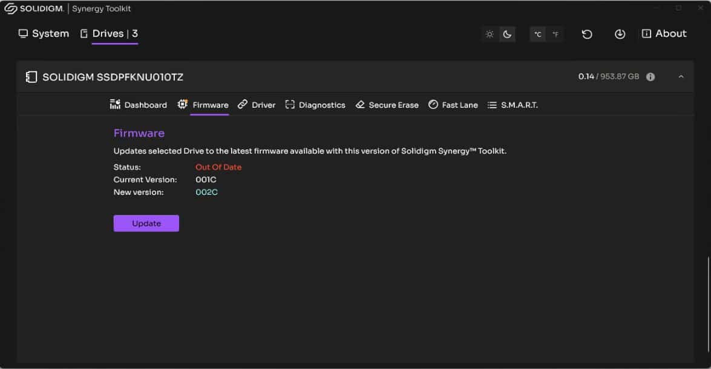Click the Update firmware button

146,223
